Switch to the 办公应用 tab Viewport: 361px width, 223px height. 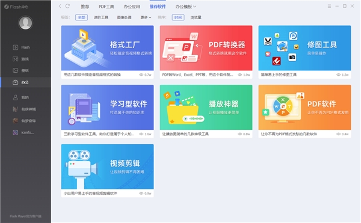click(132, 7)
